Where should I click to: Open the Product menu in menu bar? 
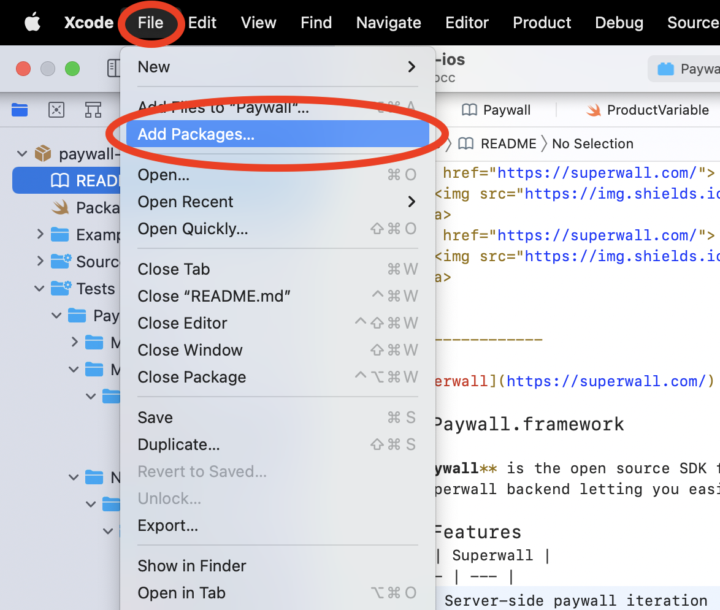tap(542, 23)
